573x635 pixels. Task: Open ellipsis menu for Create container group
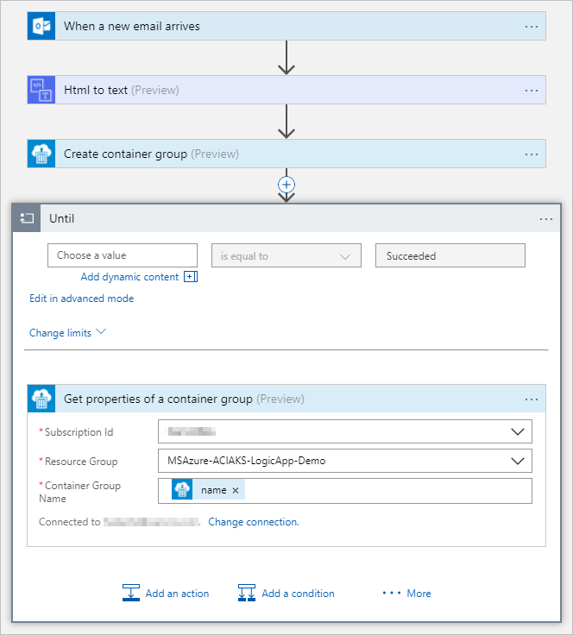pos(532,154)
